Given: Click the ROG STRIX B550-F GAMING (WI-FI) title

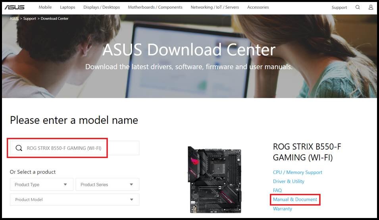Looking at the screenshot, I should tap(307, 152).
